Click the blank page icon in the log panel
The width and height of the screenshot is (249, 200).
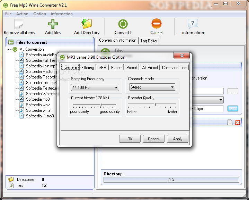click(230, 122)
